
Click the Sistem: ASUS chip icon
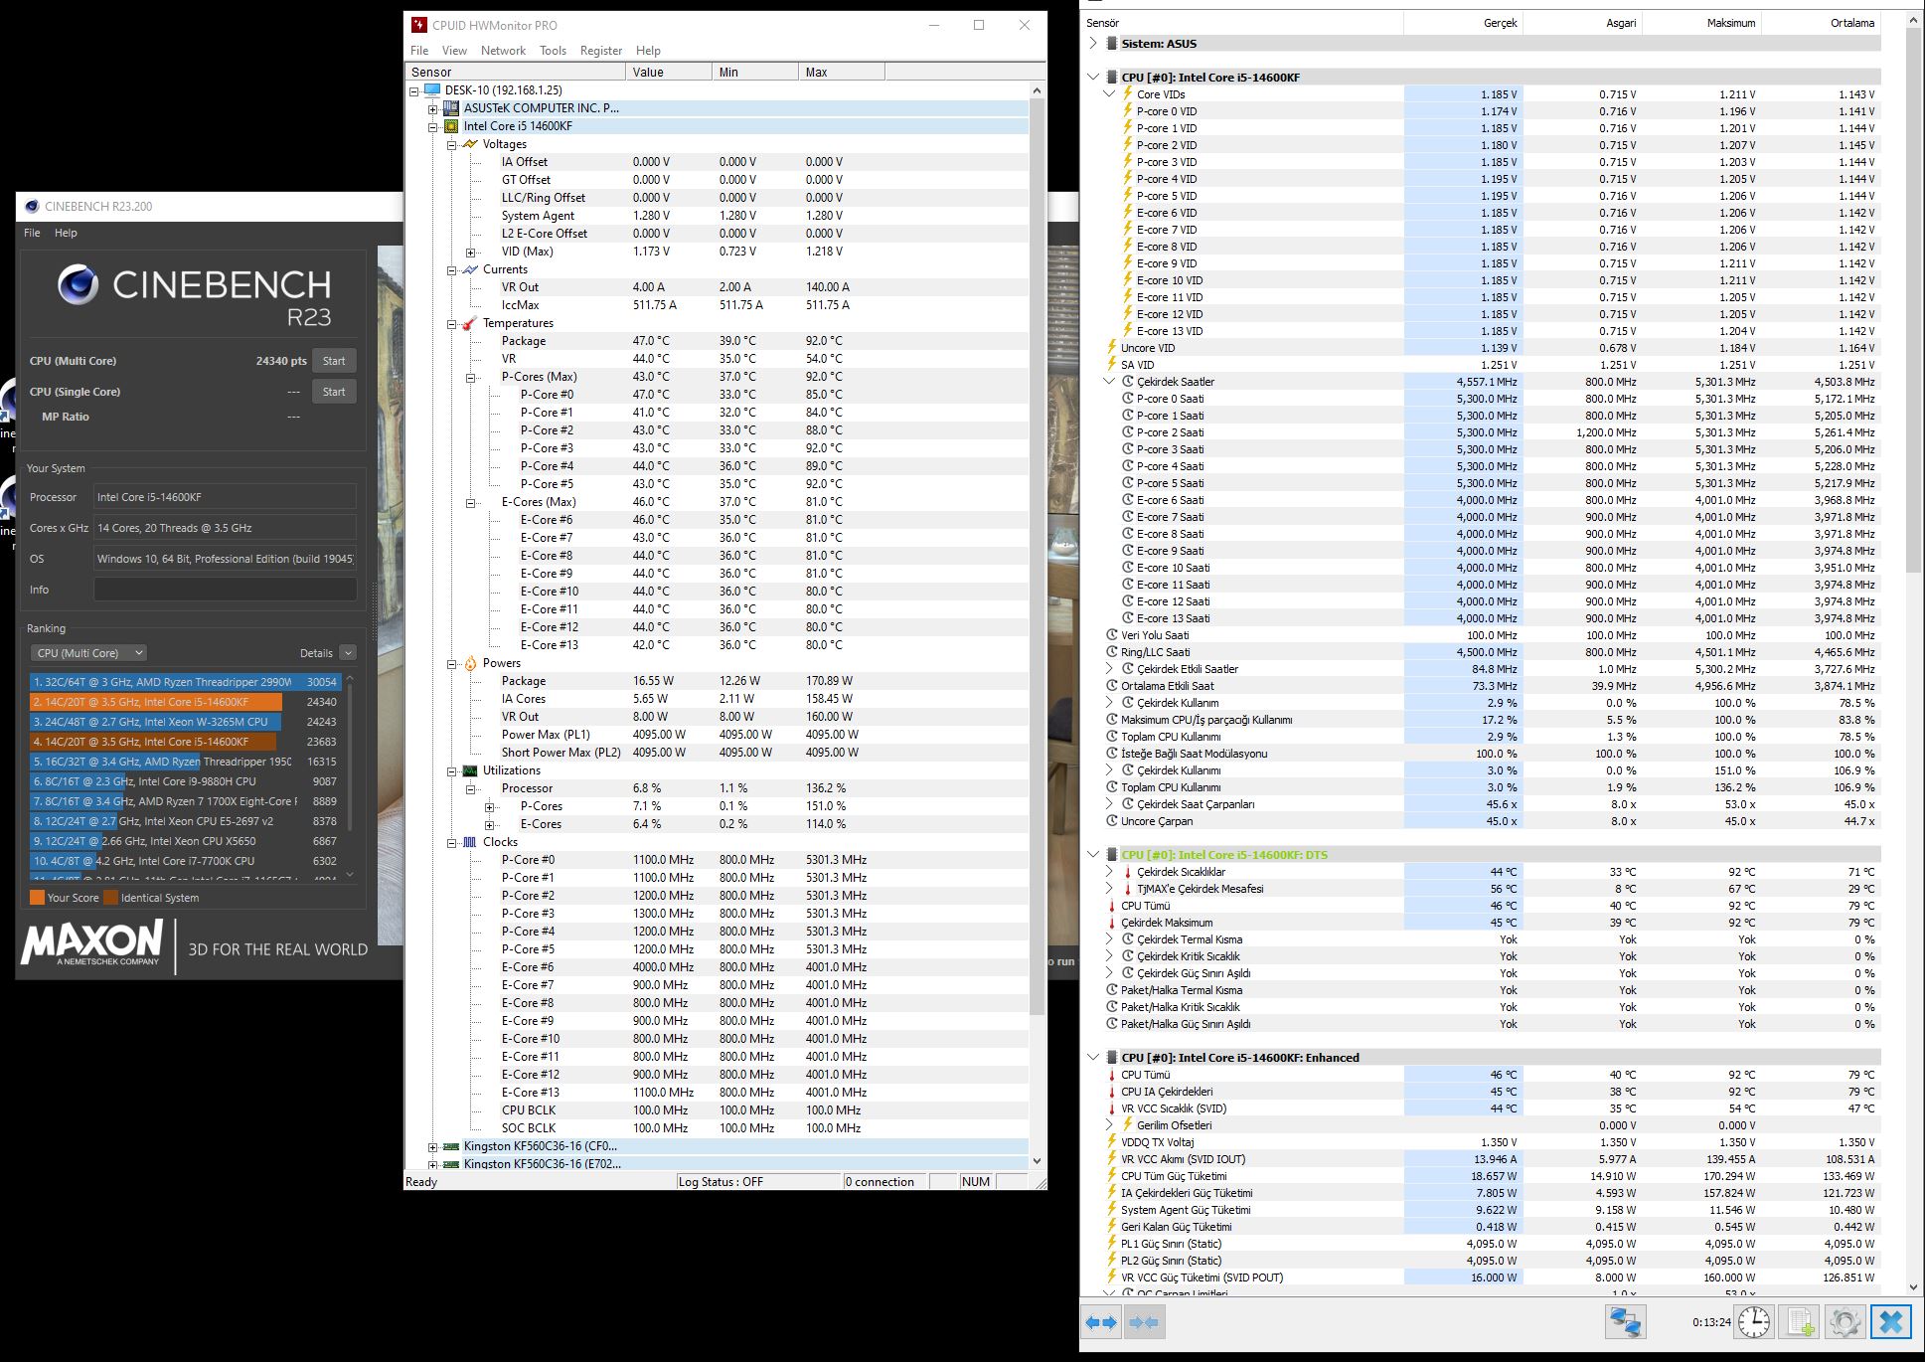click(1111, 44)
